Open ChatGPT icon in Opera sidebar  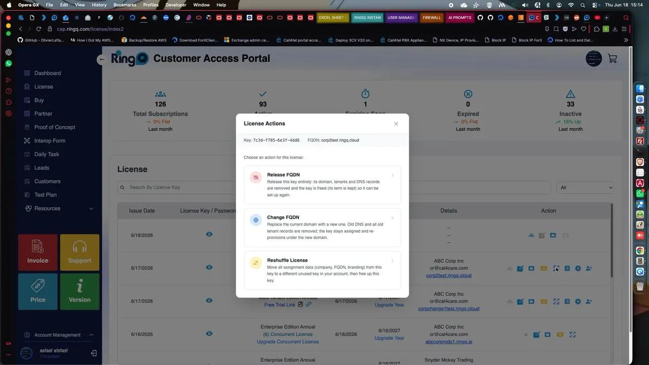(x=8, y=52)
